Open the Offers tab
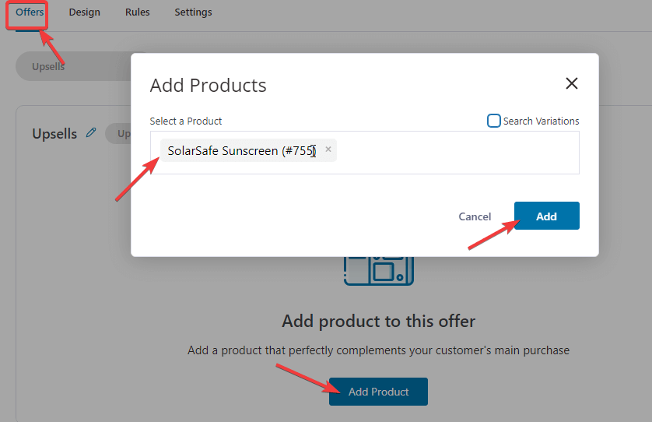 coord(30,12)
